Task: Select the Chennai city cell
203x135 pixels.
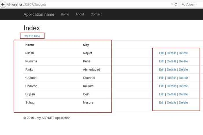Action: click(89, 78)
